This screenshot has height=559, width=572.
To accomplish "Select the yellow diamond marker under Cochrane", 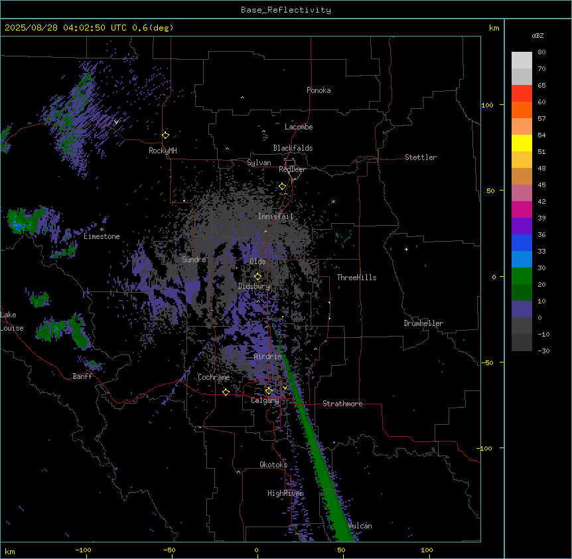I will 226,392.
